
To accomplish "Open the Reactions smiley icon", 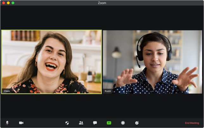I will [x=137, y=123].
